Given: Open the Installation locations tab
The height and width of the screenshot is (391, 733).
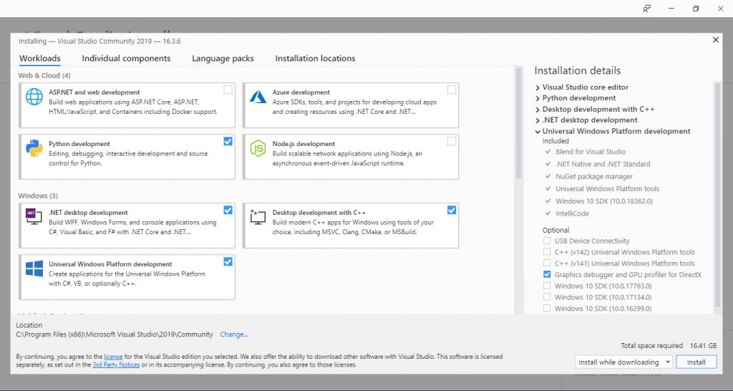Looking at the screenshot, I should (315, 59).
